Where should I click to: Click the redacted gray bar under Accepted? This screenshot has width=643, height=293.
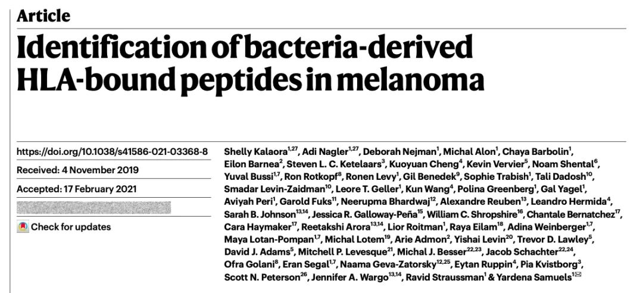point(94,208)
